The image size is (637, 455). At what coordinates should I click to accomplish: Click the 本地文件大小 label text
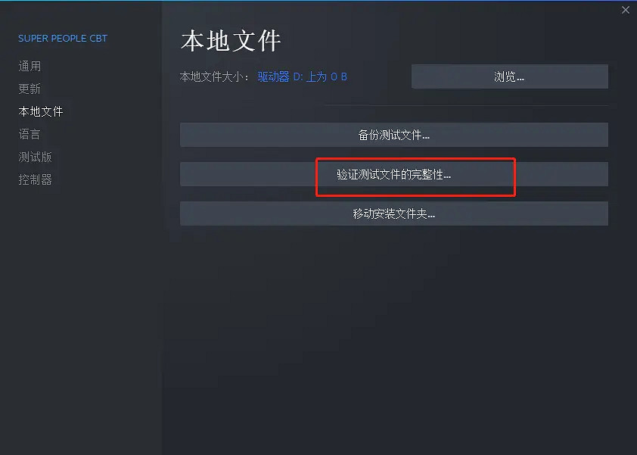tap(213, 77)
